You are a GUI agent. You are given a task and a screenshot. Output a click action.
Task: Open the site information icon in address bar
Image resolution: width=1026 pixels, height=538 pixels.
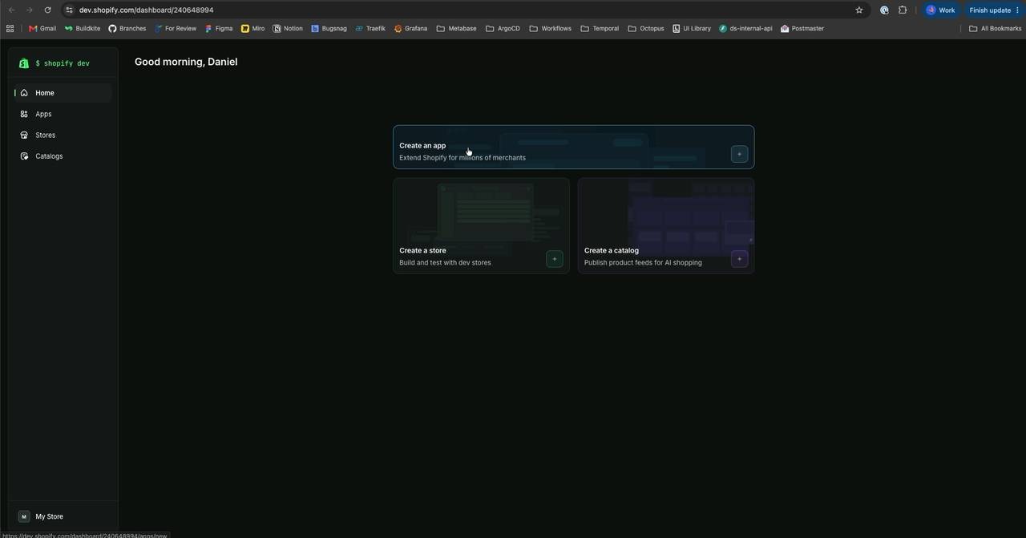click(69, 10)
